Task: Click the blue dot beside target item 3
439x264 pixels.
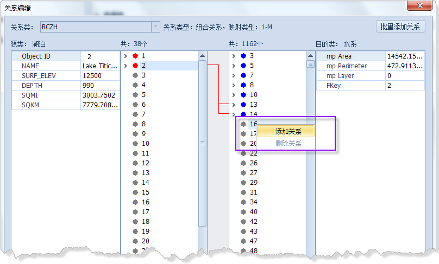Action: (x=243, y=56)
